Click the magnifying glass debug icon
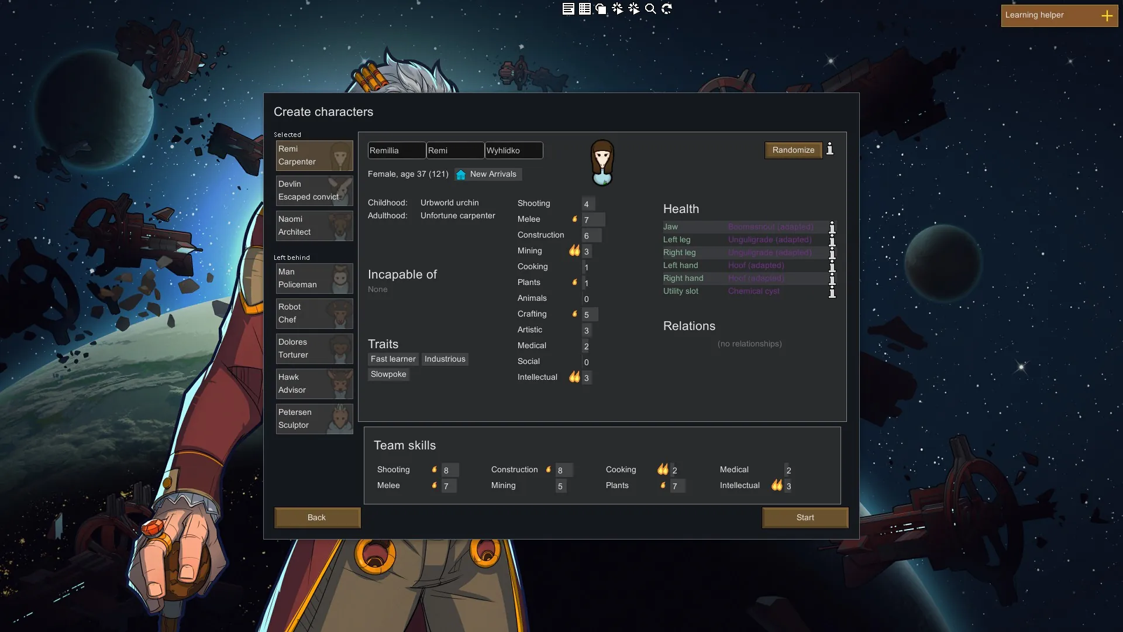This screenshot has width=1123, height=632. [650, 9]
